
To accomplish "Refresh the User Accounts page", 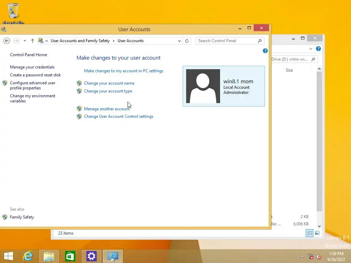I will pyautogui.click(x=187, y=41).
